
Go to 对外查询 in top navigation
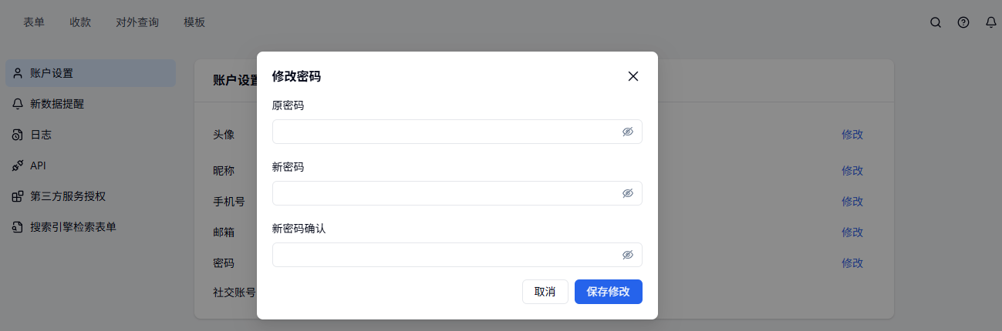137,22
